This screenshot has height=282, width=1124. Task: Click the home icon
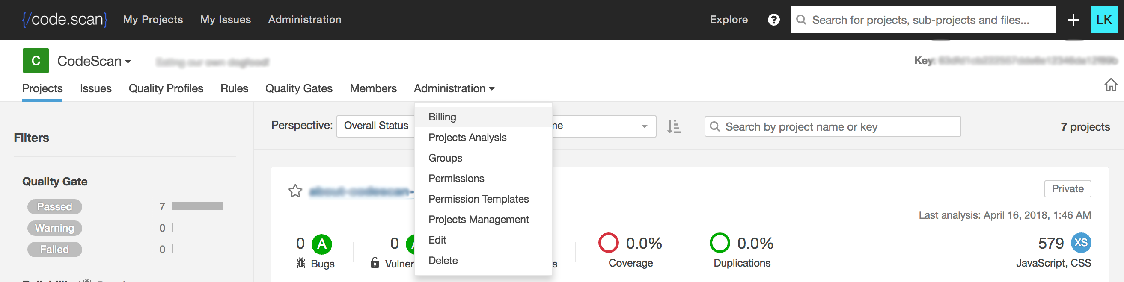click(1110, 85)
